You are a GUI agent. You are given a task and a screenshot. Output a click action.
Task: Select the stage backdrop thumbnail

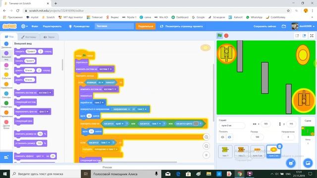pos(308,131)
